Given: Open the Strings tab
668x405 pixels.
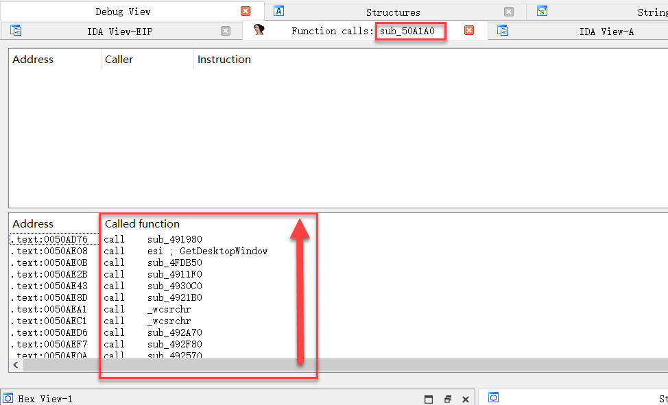Looking at the screenshot, I should tap(652, 12).
